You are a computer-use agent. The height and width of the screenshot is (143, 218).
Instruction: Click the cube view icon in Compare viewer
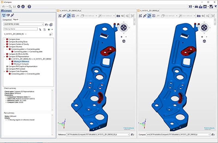[x=204, y=41]
